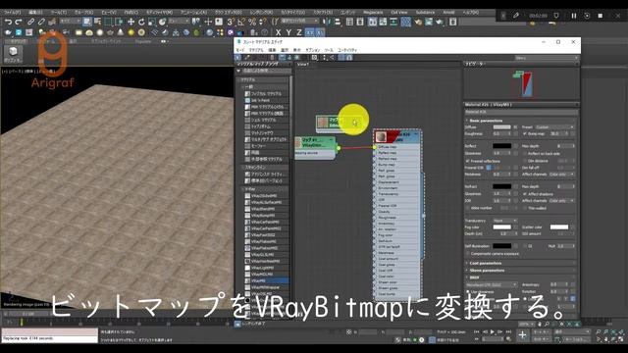The height and width of the screenshot is (353, 628).
Task: Click the play animation button in the timeline controls
Action: (493, 331)
